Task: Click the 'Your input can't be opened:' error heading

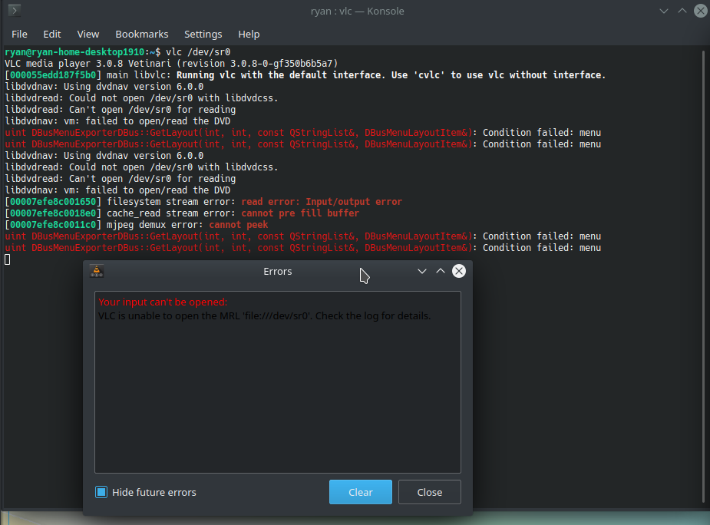Action: (163, 302)
